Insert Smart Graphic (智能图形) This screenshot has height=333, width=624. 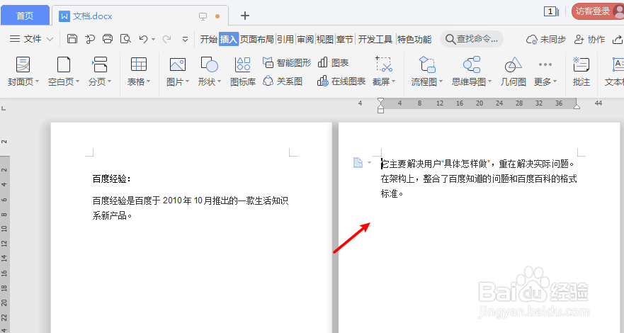287,62
